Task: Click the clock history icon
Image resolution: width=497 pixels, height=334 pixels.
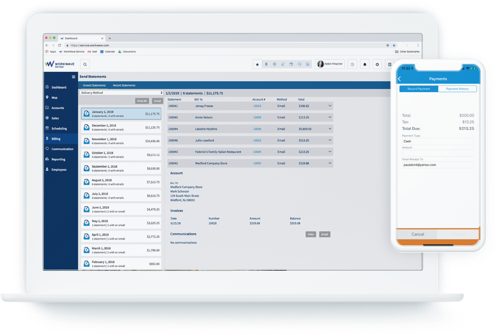Action: tap(352, 64)
